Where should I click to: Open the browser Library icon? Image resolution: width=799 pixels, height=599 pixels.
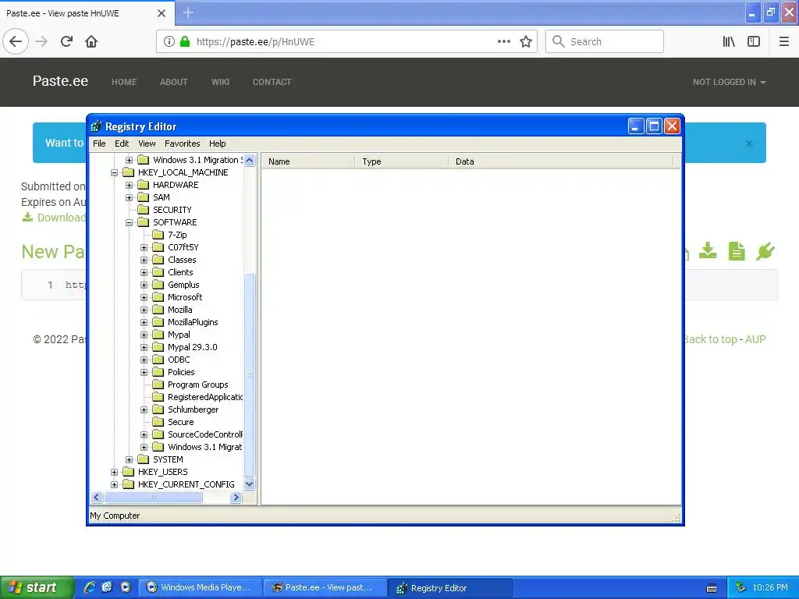point(729,41)
